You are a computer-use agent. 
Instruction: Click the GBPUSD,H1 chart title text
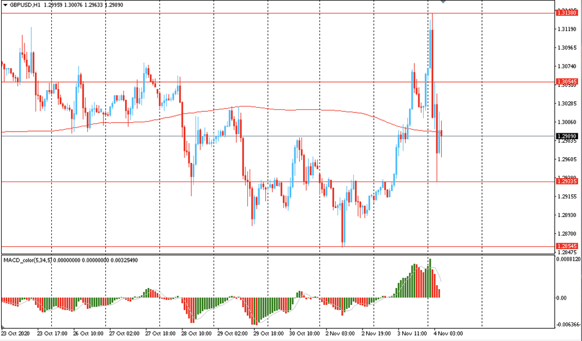(24, 4)
